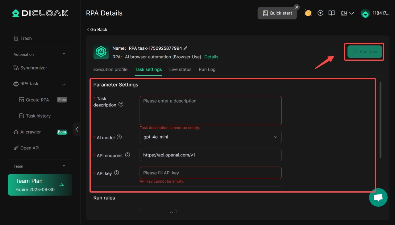The height and width of the screenshot is (225, 395).
Task: Click the DICloak logo
Action: [x=40, y=13]
